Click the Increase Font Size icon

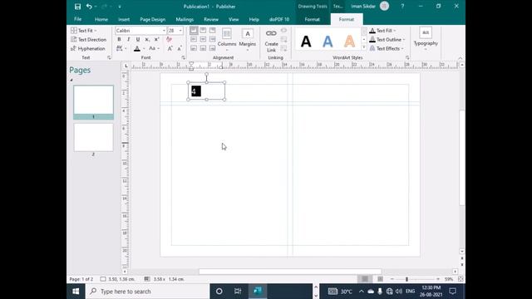(x=170, y=49)
